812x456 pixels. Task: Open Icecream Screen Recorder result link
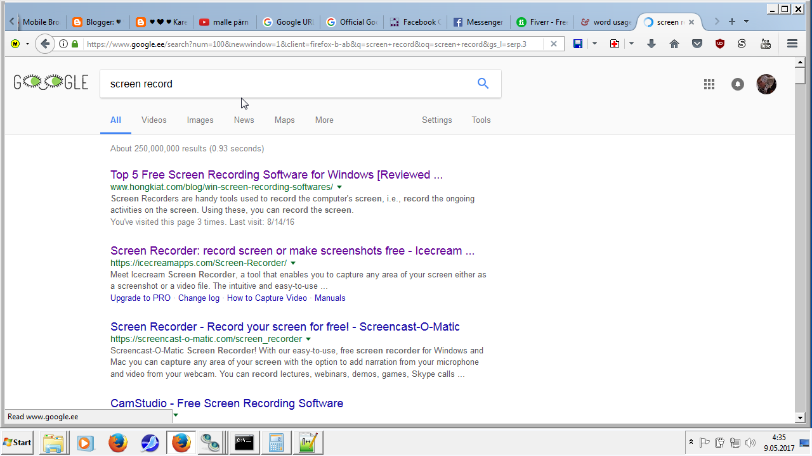pyautogui.click(x=292, y=251)
